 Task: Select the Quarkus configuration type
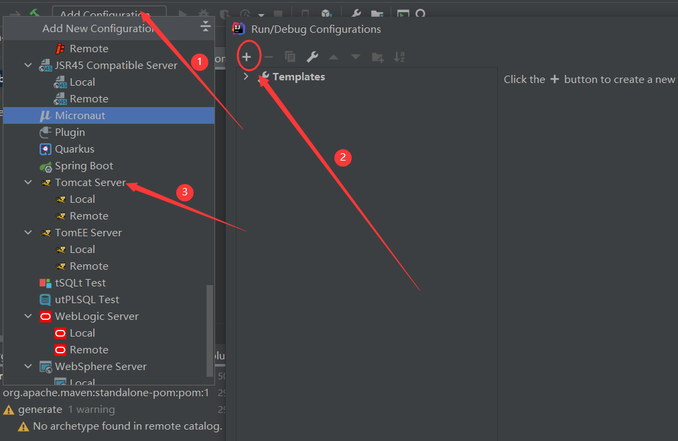109,149
